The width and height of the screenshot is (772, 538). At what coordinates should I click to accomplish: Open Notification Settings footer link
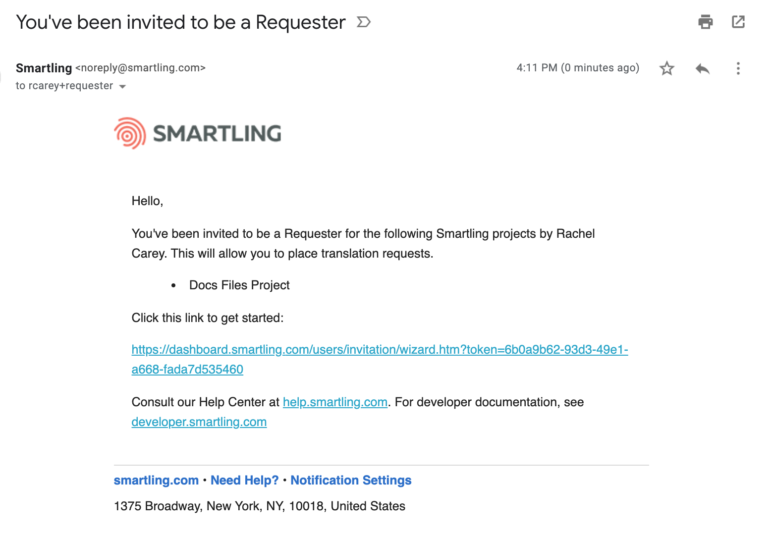click(351, 480)
